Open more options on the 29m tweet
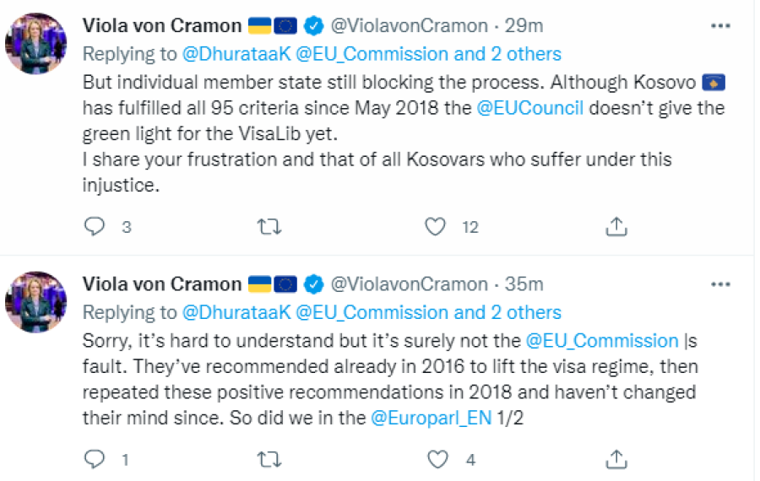 point(720,26)
